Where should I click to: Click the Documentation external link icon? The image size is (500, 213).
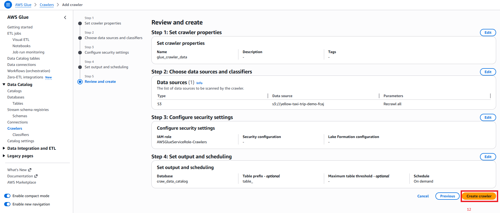pyautogui.click(x=36, y=176)
